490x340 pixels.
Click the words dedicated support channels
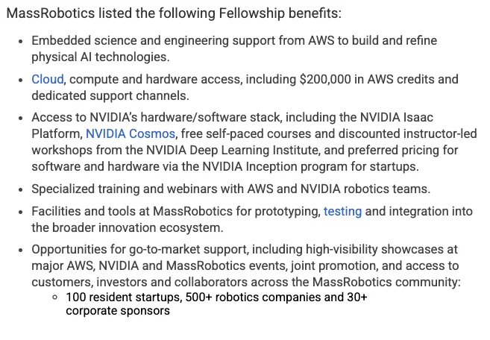106,95
